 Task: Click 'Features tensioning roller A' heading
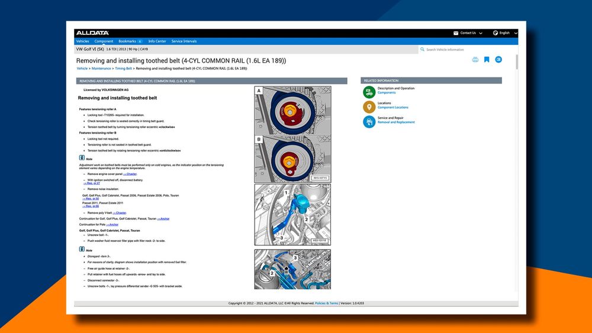click(98, 109)
